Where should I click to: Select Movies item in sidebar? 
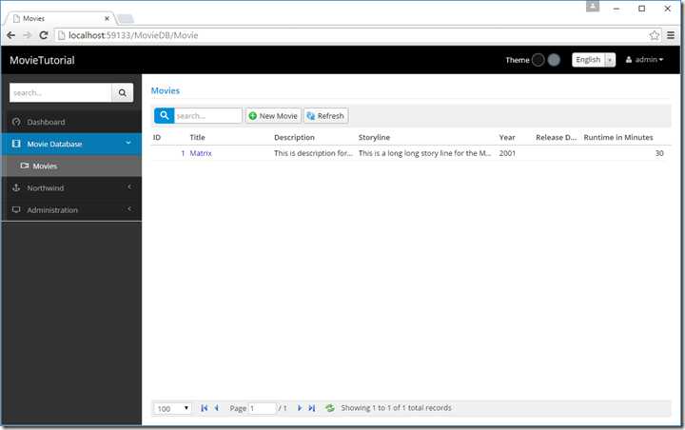coord(71,166)
